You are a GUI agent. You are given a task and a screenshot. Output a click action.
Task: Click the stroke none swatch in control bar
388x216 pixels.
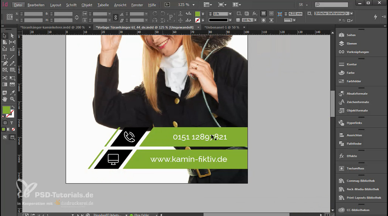tap(197, 20)
